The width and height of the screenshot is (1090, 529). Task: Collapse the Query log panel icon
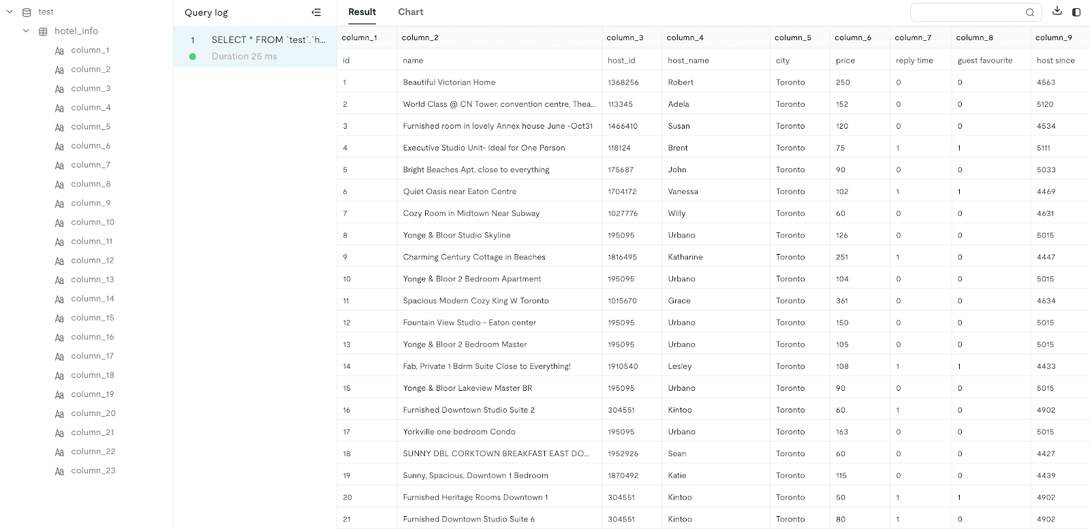[316, 12]
